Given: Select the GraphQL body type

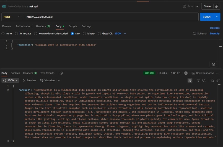Looking at the screenshot, I should tap(99, 34).
